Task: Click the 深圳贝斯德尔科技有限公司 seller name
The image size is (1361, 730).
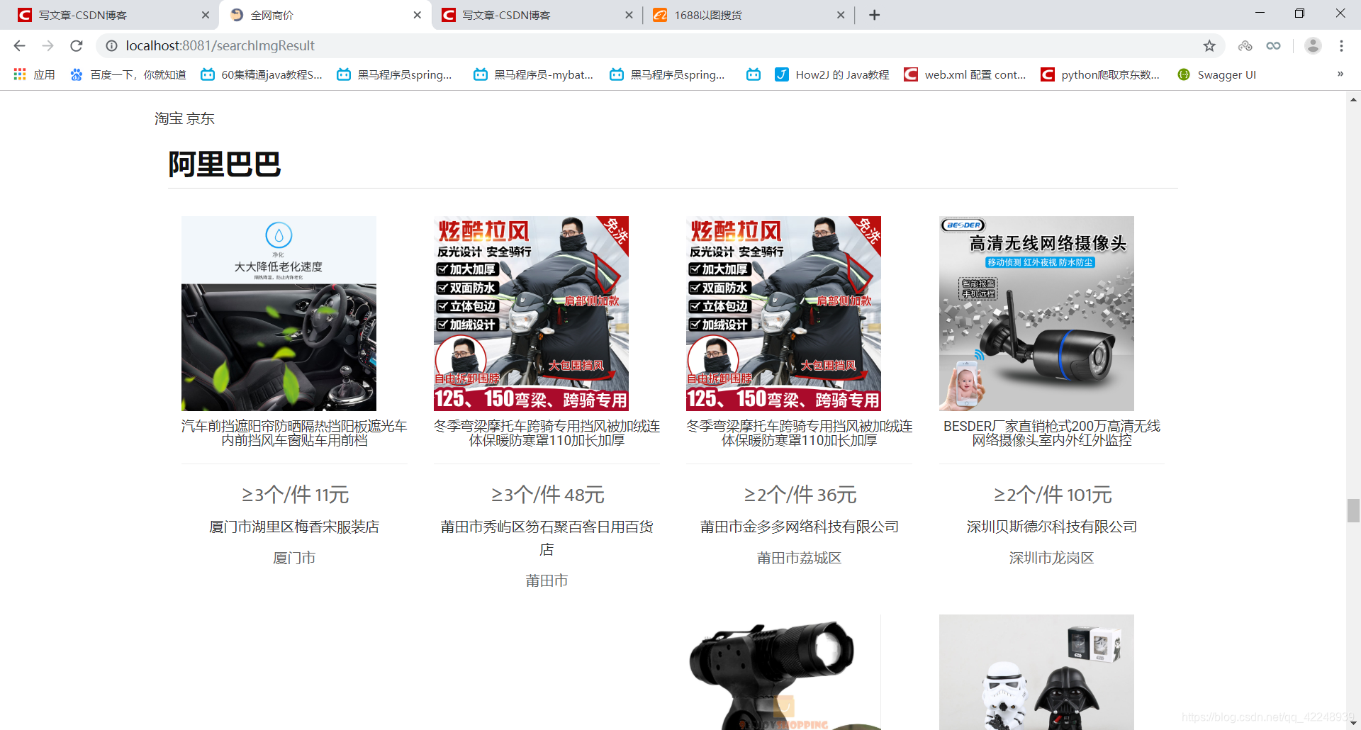Action: pos(1052,527)
